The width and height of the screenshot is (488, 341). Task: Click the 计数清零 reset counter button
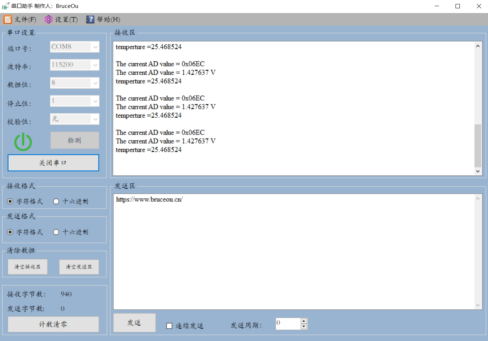53,324
